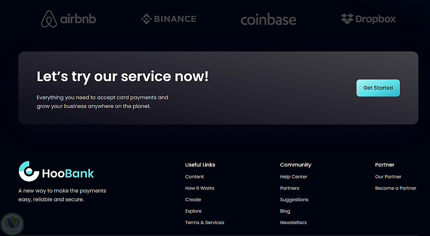The height and width of the screenshot is (236, 430).
Task: Click the green watermark badge icon
Action: coord(12,223)
